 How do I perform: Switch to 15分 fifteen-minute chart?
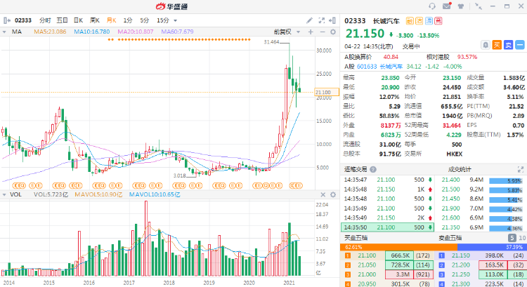click(x=163, y=20)
